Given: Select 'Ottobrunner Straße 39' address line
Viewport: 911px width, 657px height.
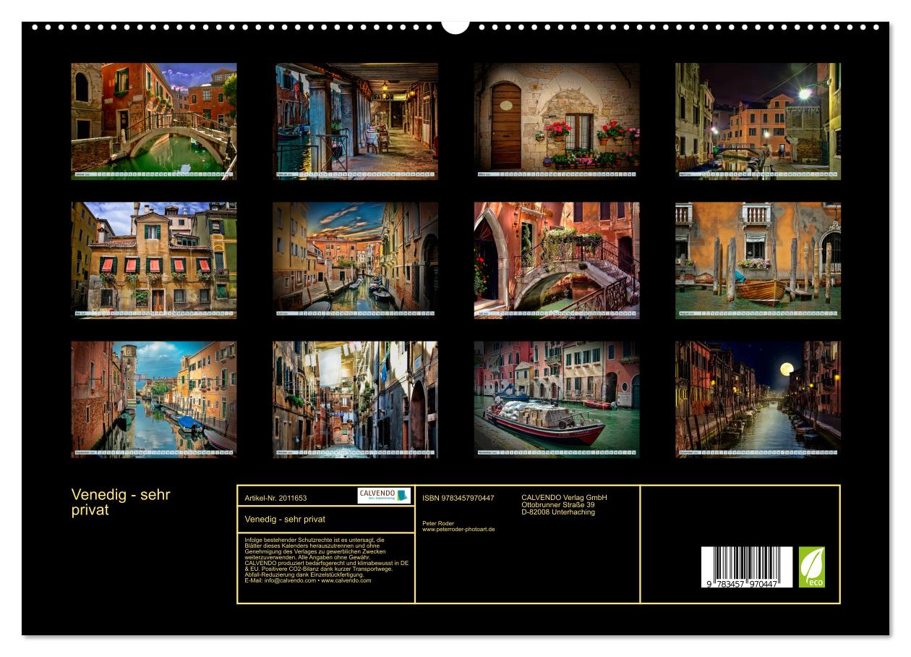Looking at the screenshot, I should (558, 505).
